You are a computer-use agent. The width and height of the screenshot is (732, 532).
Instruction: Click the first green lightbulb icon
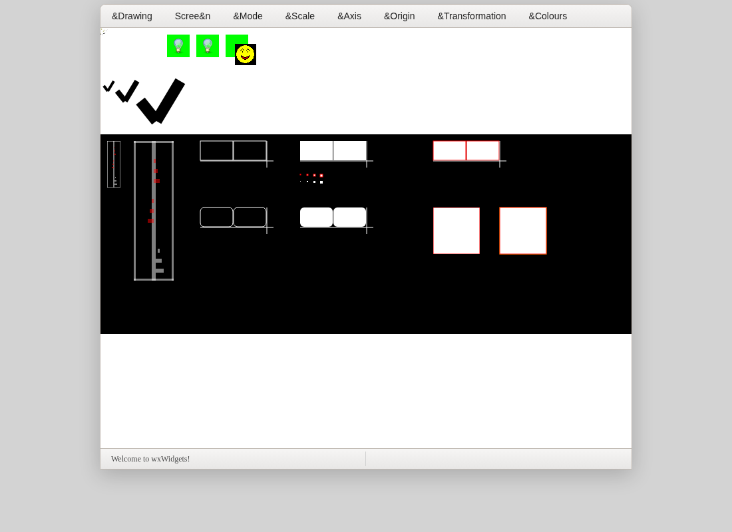(x=178, y=46)
